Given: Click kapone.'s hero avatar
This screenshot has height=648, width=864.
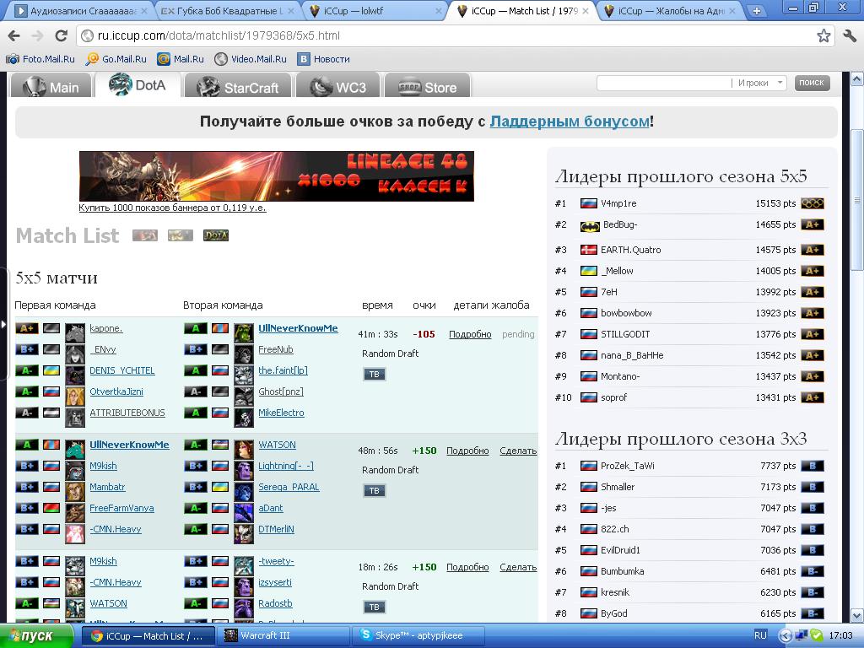Looking at the screenshot, I should click(x=75, y=332).
